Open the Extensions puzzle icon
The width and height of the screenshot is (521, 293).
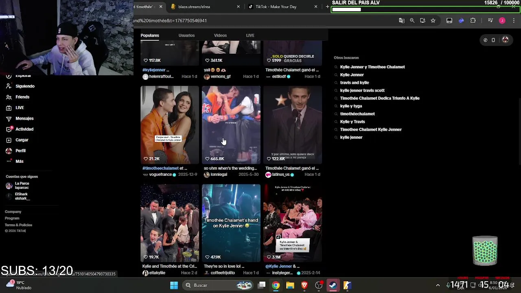point(473,20)
